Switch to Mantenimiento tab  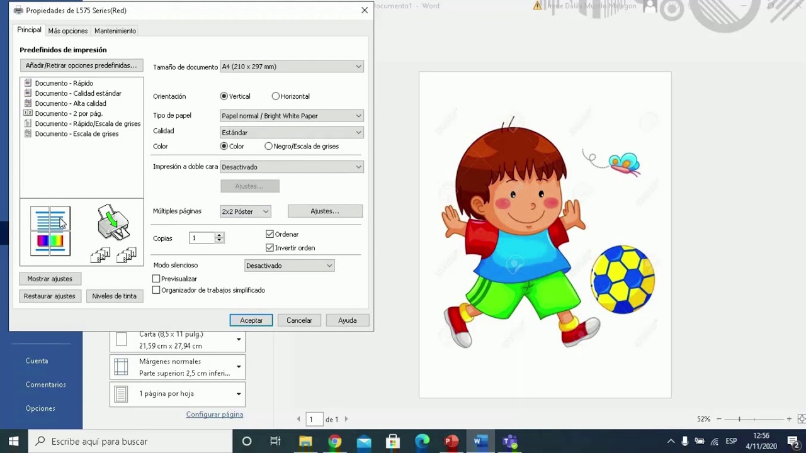pyautogui.click(x=115, y=31)
